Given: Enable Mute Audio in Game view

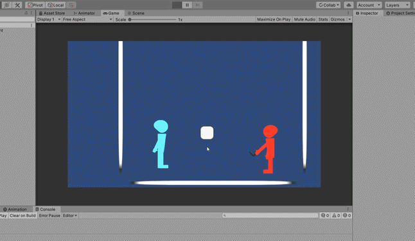Looking at the screenshot, I should click(305, 19).
